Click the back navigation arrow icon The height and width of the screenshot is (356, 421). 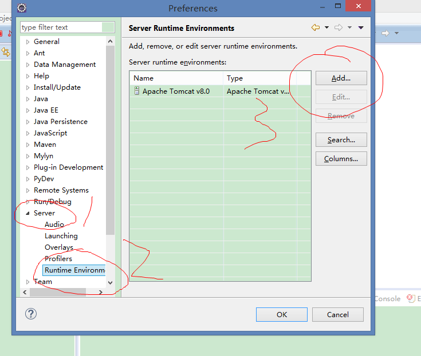pyautogui.click(x=315, y=27)
